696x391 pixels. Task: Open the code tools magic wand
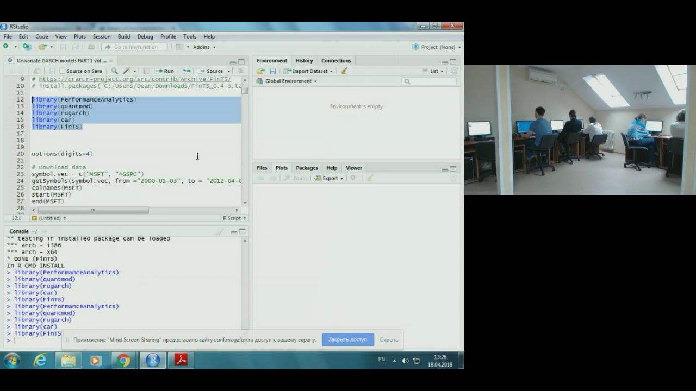[x=127, y=71]
